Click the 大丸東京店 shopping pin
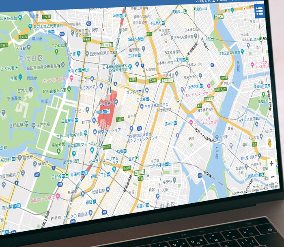 coord(116,102)
